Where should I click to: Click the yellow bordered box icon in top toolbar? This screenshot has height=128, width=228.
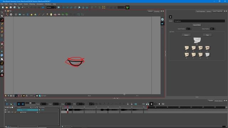point(104,7)
